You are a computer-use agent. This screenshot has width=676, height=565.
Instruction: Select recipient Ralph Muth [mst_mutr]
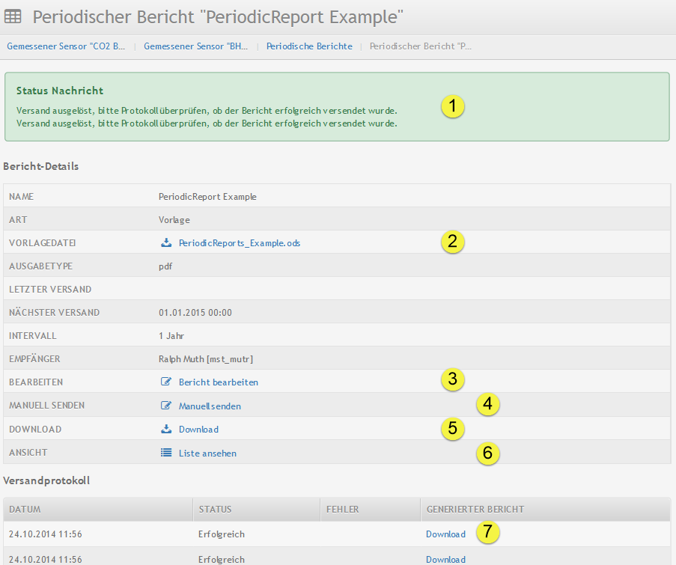(x=206, y=359)
